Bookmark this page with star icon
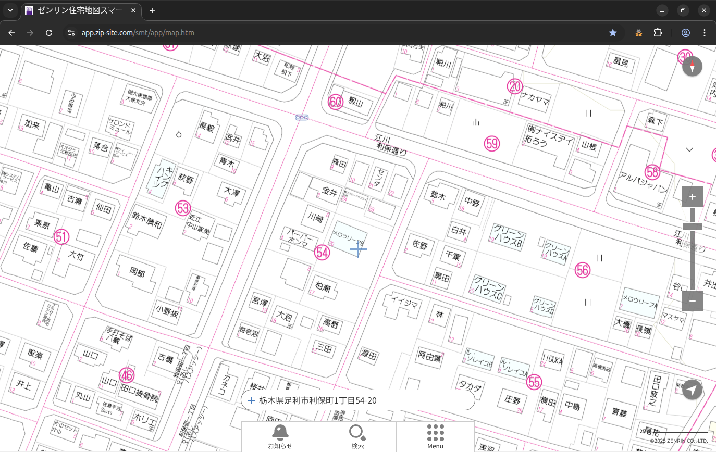 tap(613, 33)
